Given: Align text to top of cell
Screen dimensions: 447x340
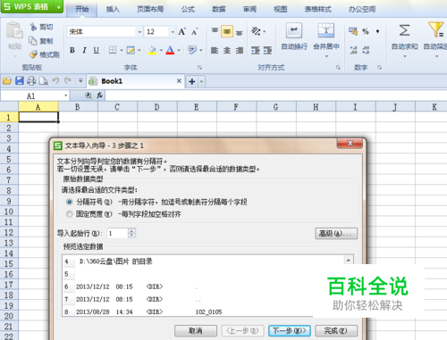Looking at the screenshot, I should point(215,31).
